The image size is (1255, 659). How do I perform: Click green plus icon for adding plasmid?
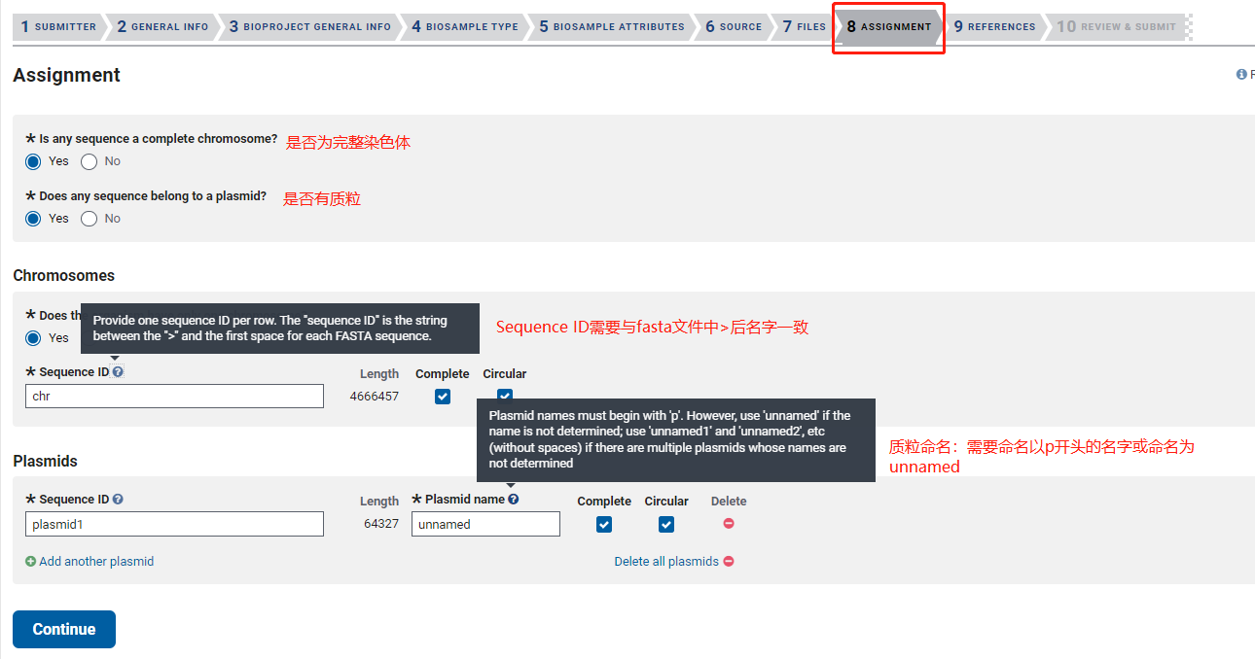[x=30, y=562]
